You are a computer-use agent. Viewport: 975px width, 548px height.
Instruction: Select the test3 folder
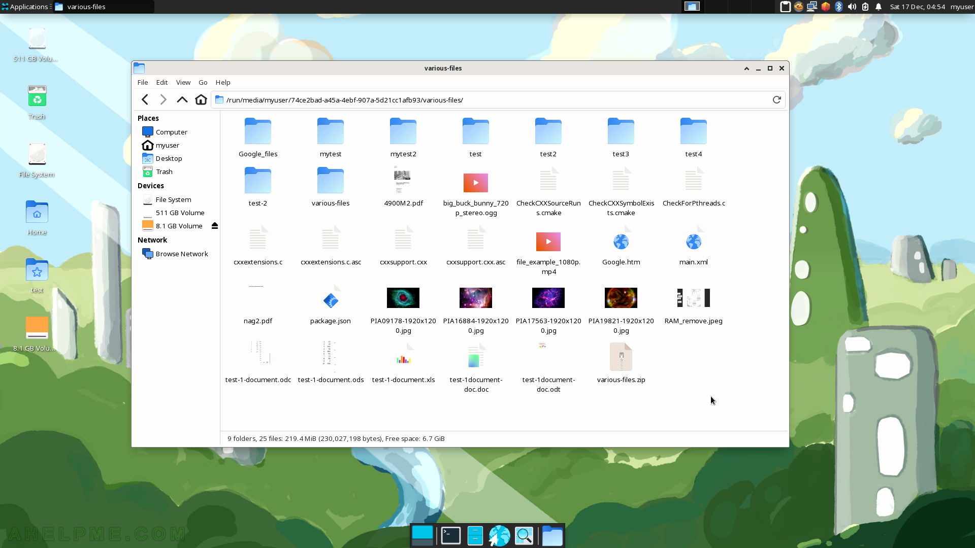click(621, 131)
